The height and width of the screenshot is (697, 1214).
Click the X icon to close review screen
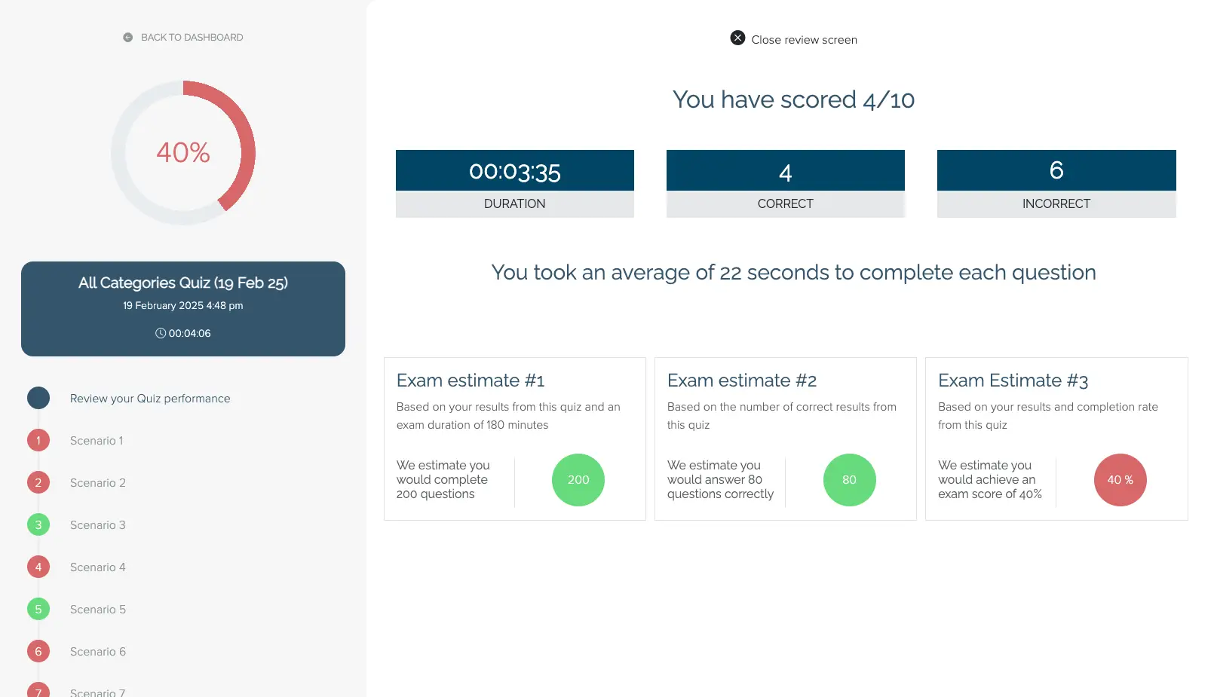pos(737,38)
